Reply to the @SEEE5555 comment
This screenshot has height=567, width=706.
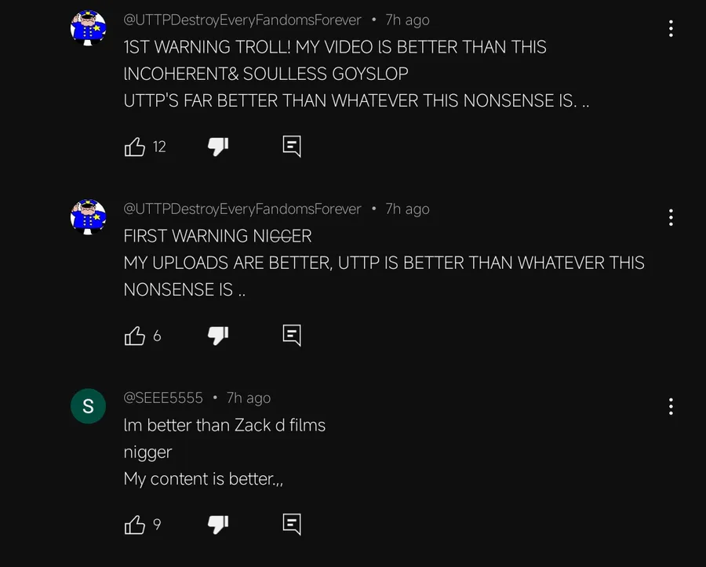[x=292, y=525]
